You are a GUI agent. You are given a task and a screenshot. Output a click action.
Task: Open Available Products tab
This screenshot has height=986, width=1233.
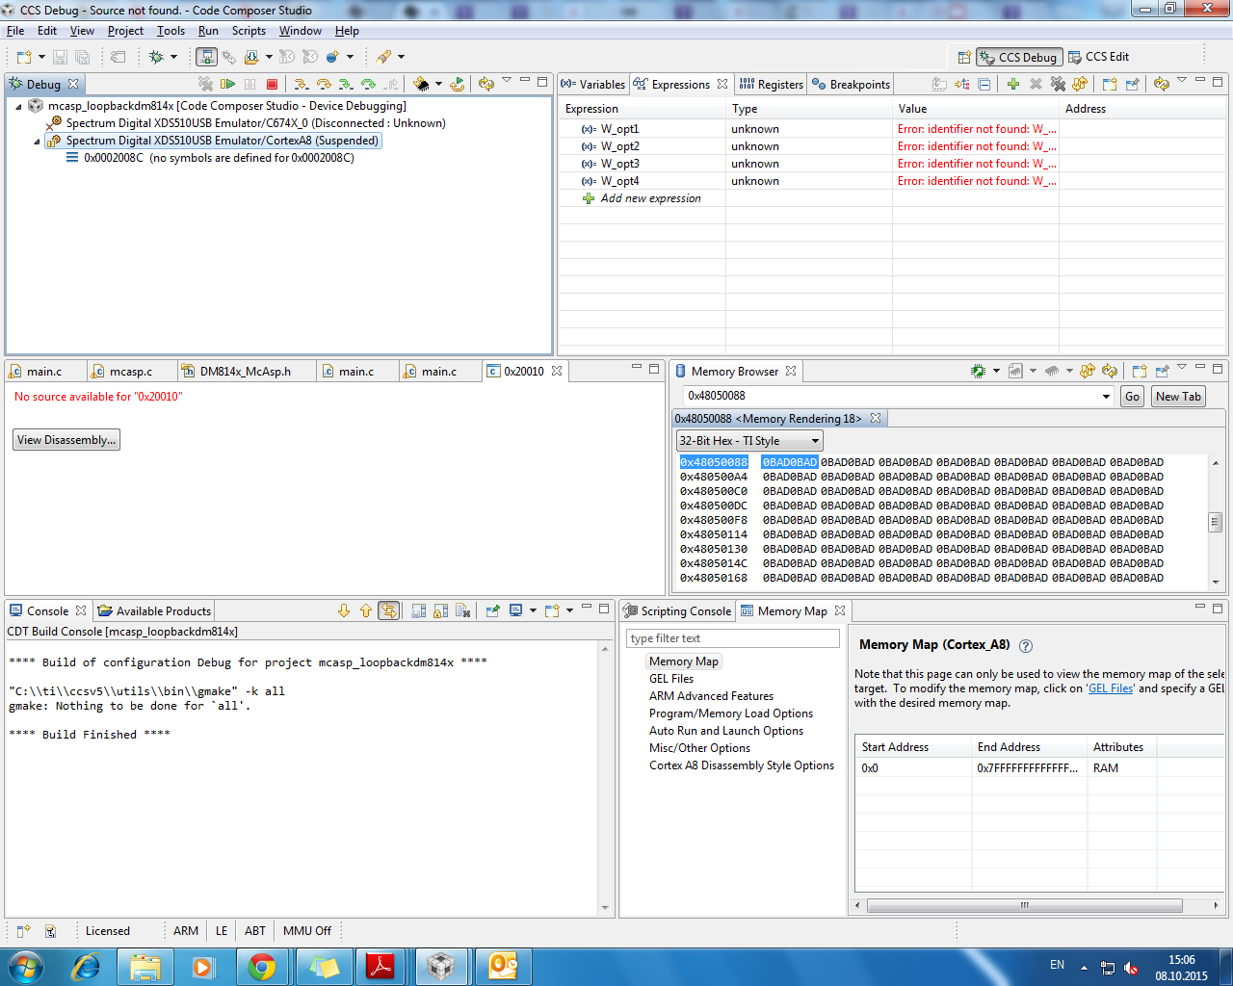click(x=154, y=611)
